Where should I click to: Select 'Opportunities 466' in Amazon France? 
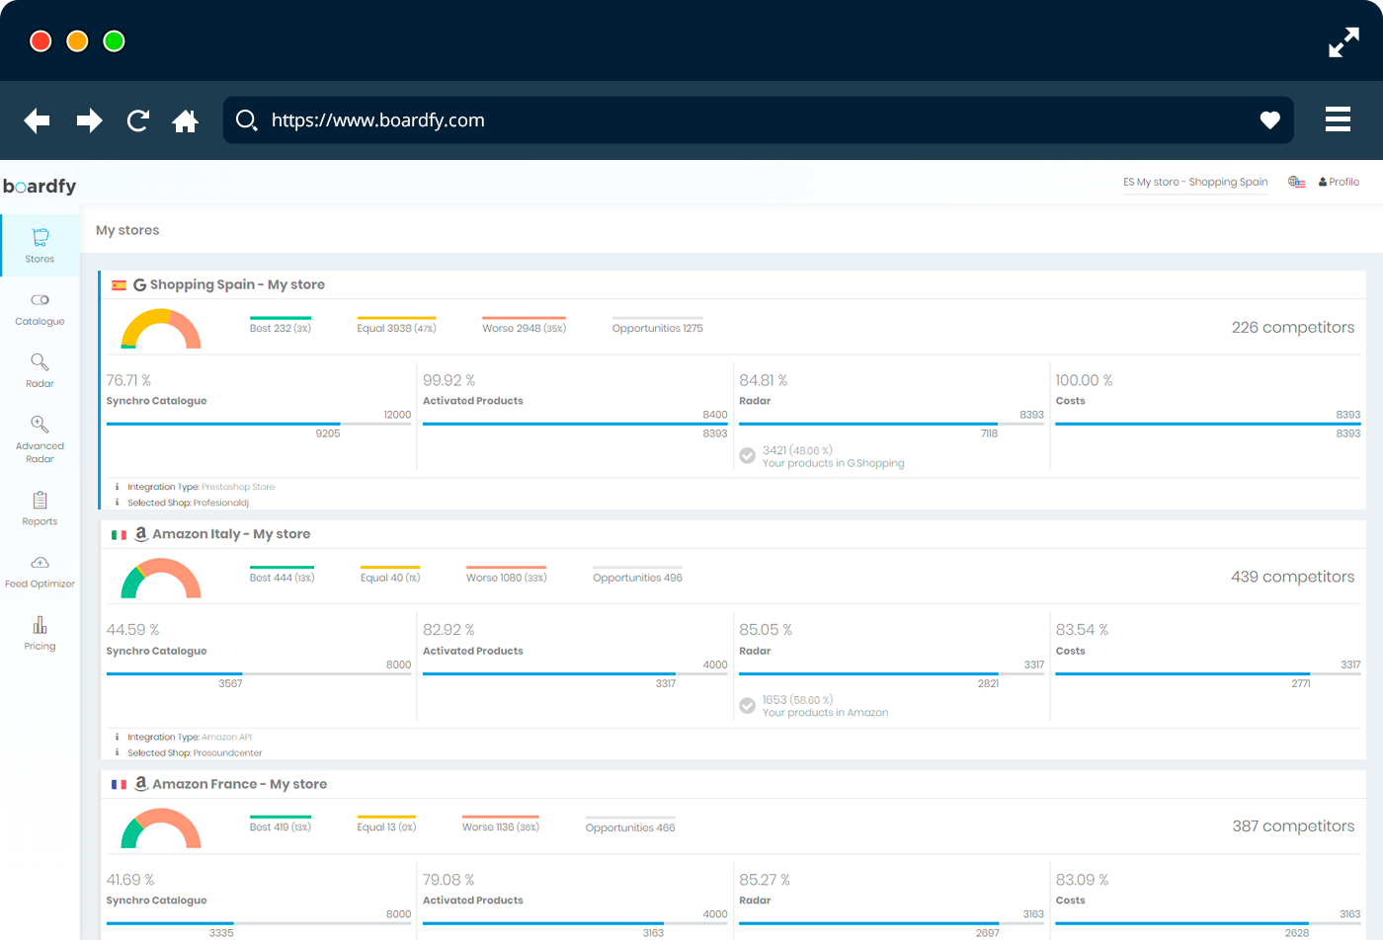tap(630, 824)
